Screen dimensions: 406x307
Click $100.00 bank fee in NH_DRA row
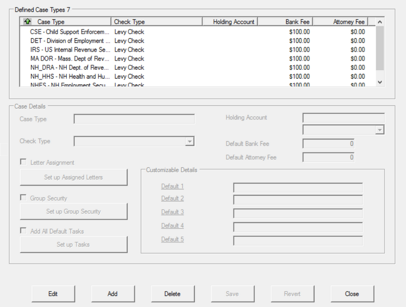[x=299, y=68]
